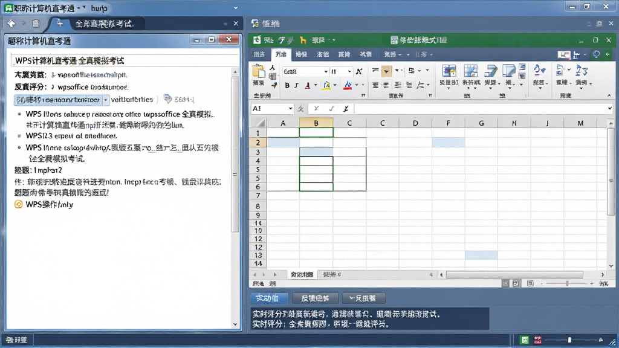Select the third ribbon tab
Screen dimensions: 619x348
[x=301, y=54]
